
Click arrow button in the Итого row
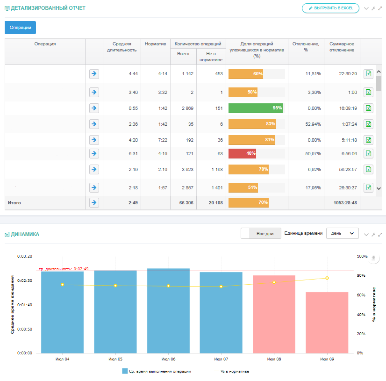94,202
